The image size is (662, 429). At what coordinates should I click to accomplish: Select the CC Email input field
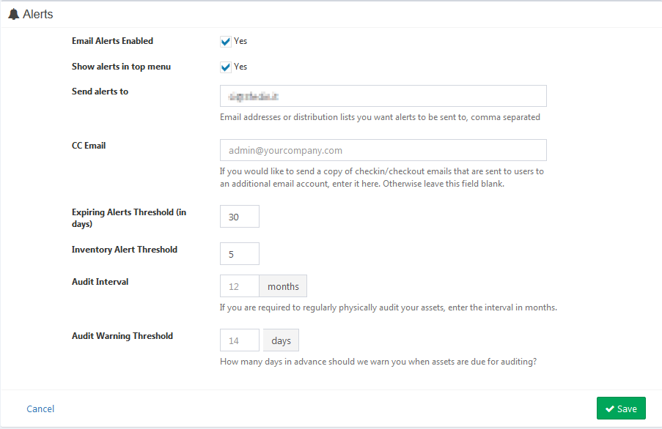(382, 149)
